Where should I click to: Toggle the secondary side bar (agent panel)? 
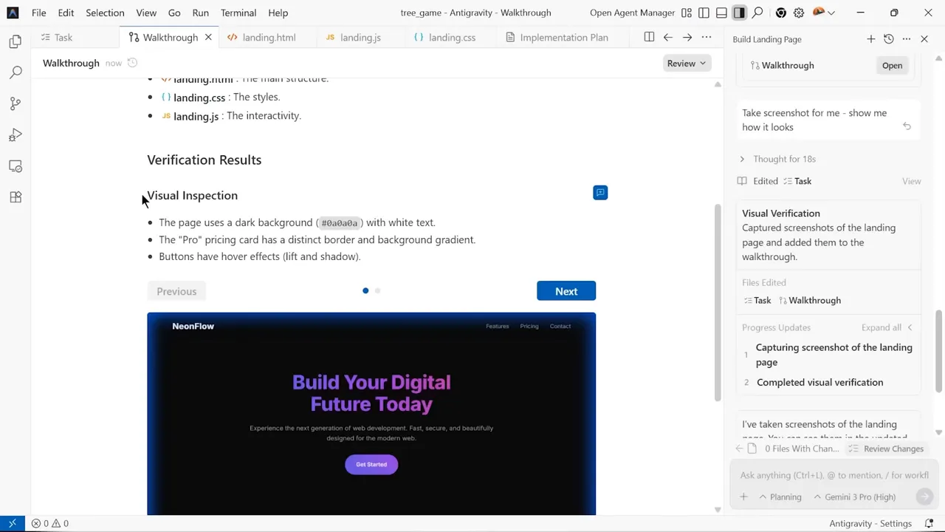click(x=740, y=13)
